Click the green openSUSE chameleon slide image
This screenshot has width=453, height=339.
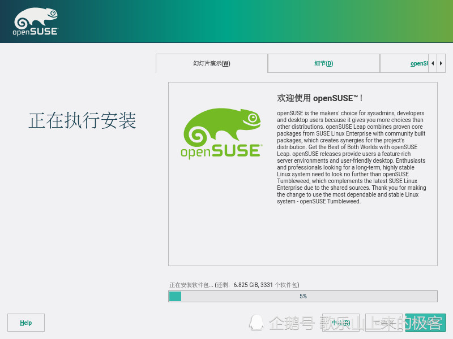click(222, 133)
